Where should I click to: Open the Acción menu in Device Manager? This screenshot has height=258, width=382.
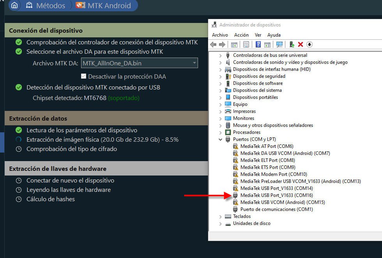coord(241,35)
